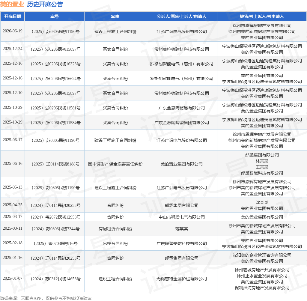Click case number 粤2072民初12958号
The width and height of the screenshot is (307, 301).
(63, 217)
